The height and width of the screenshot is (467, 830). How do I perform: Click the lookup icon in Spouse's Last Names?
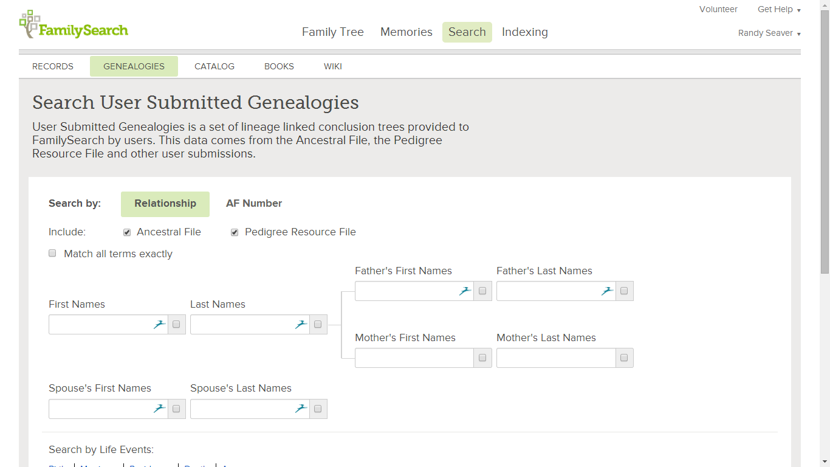pyautogui.click(x=300, y=409)
